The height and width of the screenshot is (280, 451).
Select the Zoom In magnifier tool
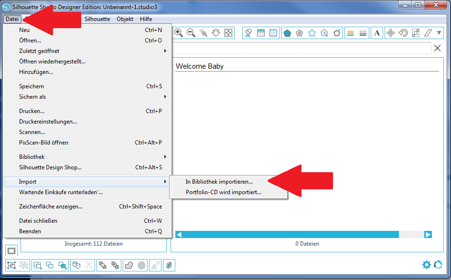click(179, 33)
